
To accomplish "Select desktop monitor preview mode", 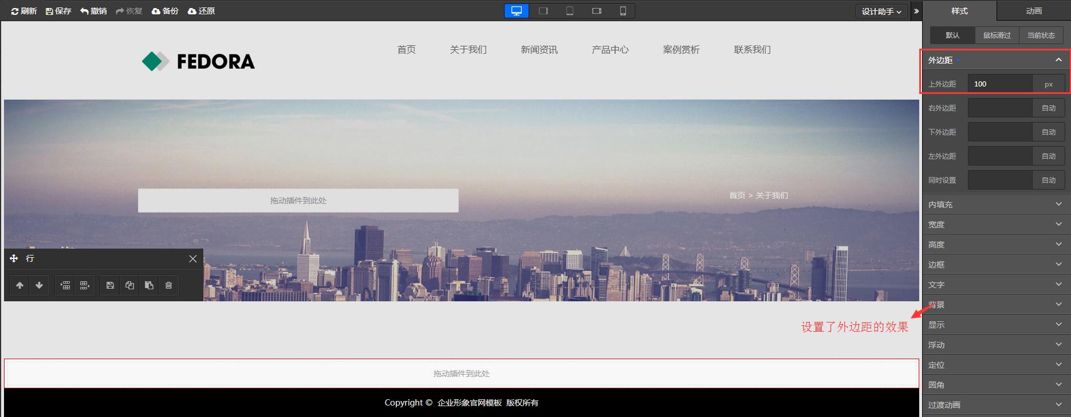I will (x=517, y=11).
